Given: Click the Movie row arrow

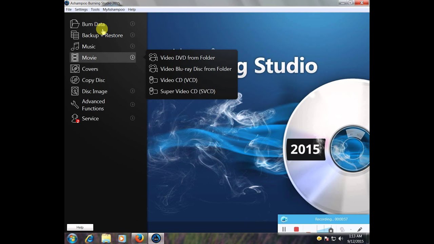Looking at the screenshot, I should (x=133, y=57).
